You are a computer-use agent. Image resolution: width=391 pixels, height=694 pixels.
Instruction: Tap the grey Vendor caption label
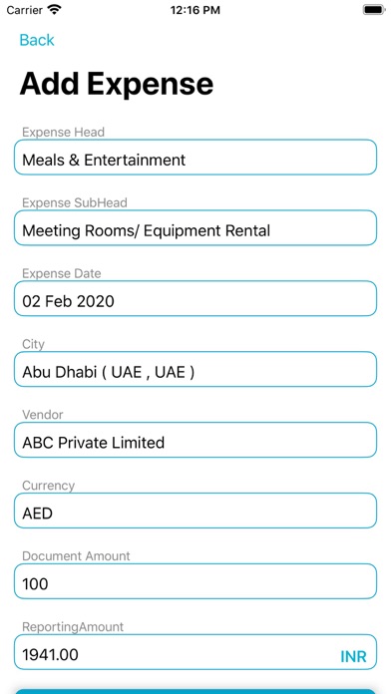click(43, 415)
